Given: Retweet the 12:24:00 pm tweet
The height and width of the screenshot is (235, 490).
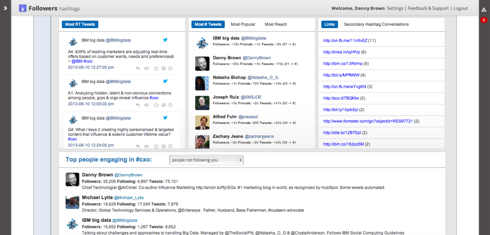Looking at the screenshot, I should click(146, 146).
